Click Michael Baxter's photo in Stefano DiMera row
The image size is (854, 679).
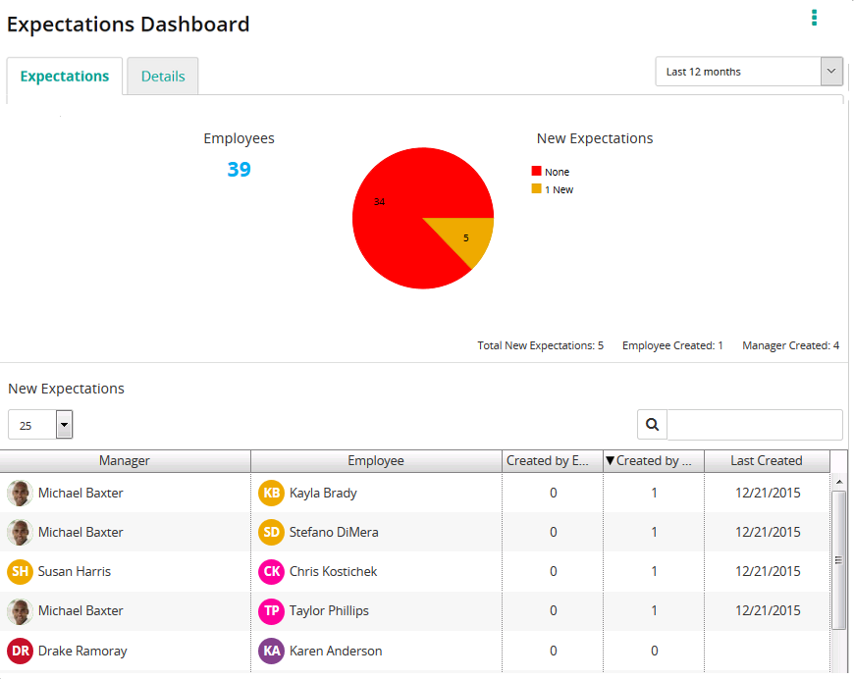click(x=21, y=532)
